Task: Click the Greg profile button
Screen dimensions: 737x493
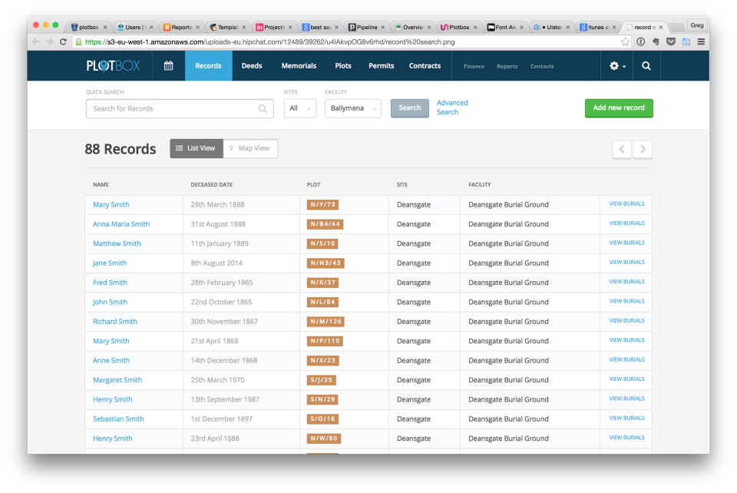Action: 697,25
